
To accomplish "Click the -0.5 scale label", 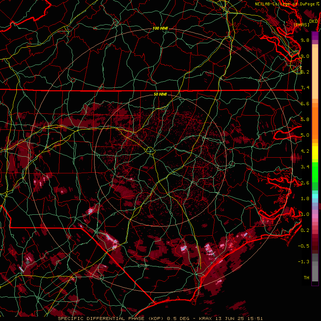I will tap(304, 246).
